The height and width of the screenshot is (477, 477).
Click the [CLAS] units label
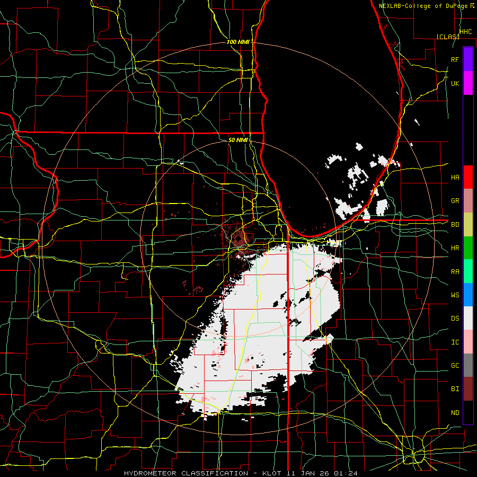click(448, 37)
